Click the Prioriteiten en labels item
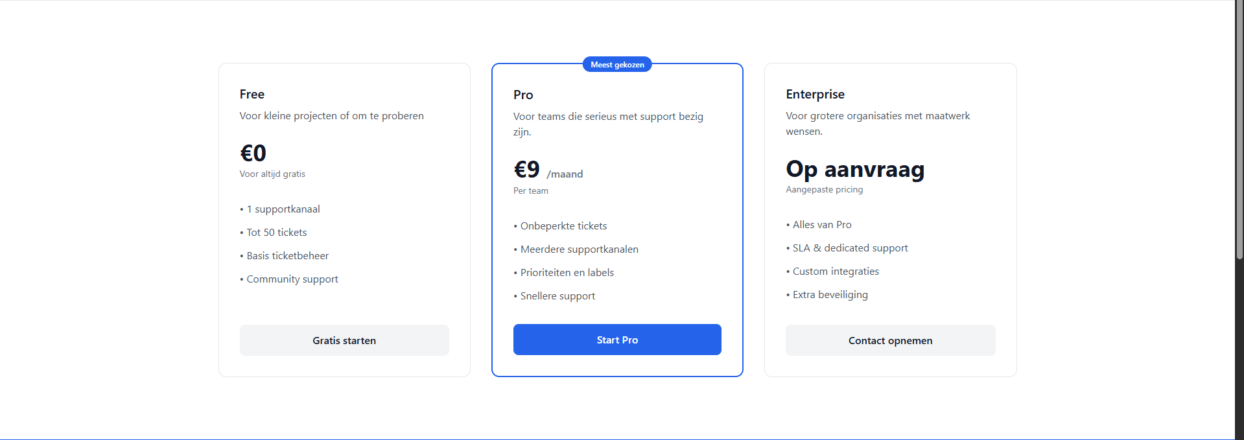 click(567, 273)
